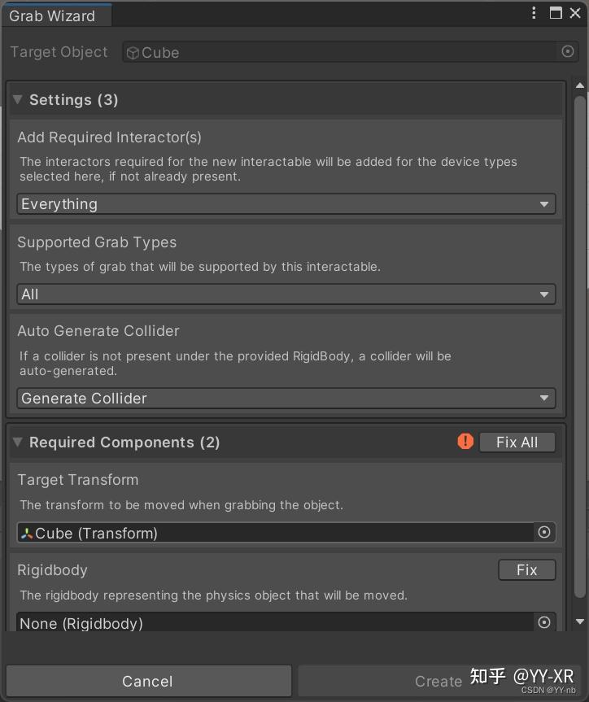589x702 pixels.
Task: Open the Supported Grab Types dropdown showing All
Action: [x=285, y=294]
